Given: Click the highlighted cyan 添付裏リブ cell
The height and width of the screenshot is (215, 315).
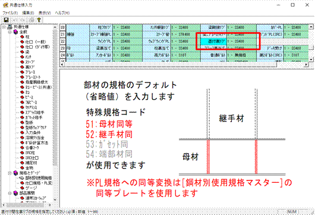Looking at the screenshot, I should [213, 41].
